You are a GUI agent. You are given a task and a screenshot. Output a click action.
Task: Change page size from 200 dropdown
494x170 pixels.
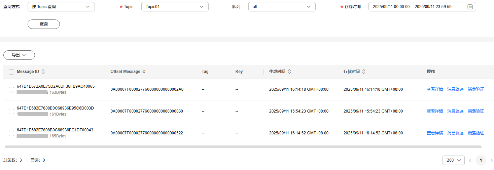[453, 160]
